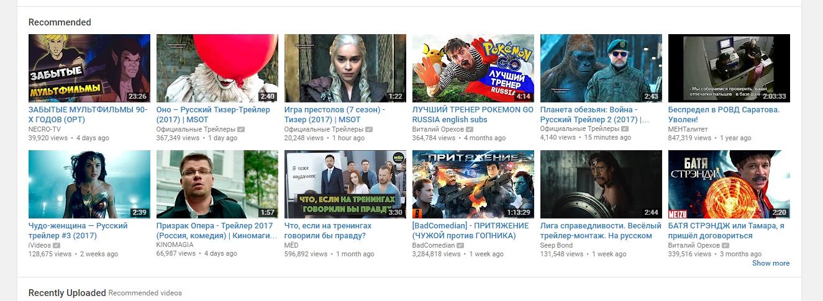Click title Беспредел в РОВД Саратова. Уволен!
The image size is (823, 301).
(724, 115)
